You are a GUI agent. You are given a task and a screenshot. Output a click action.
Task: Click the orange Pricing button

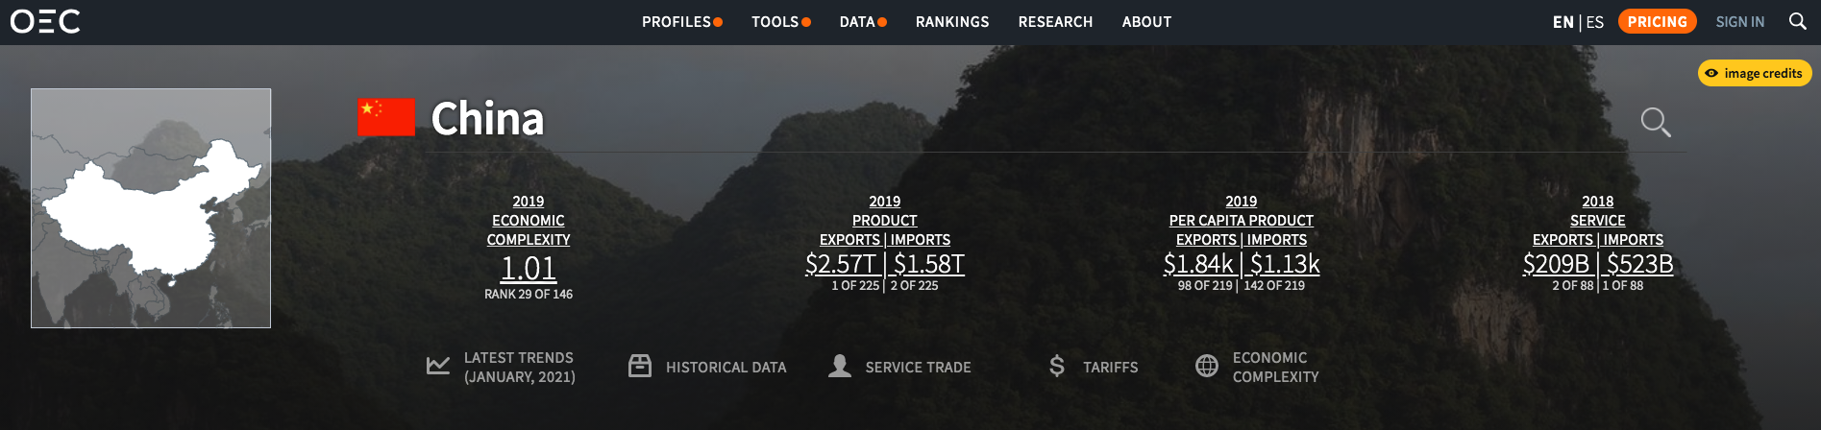pyautogui.click(x=1657, y=21)
